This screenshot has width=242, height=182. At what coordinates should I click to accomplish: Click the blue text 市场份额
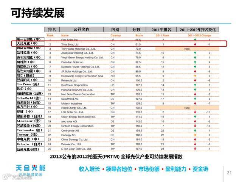point(149,169)
